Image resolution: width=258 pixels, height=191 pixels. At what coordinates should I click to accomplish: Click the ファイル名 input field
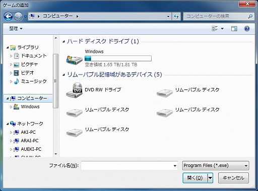127,166
